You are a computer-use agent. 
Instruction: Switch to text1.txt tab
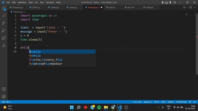click(131, 7)
